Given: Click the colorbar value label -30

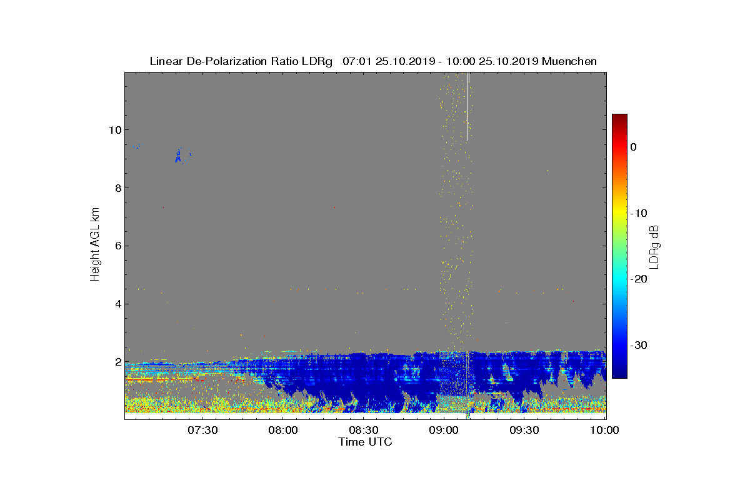Looking at the screenshot, I should pyautogui.click(x=639, y=346).
